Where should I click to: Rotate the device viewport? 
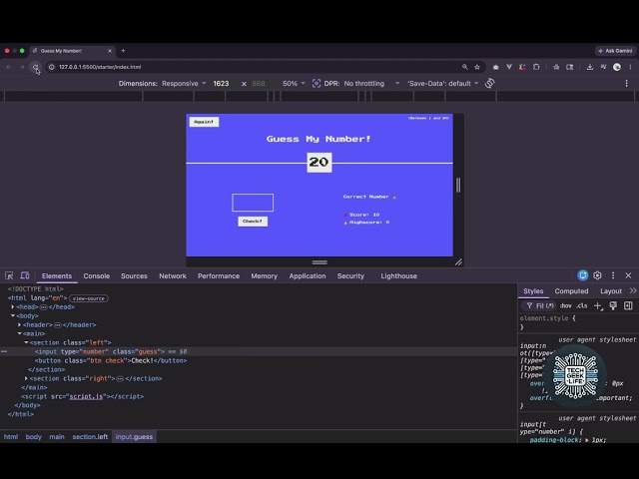(490, 84)
